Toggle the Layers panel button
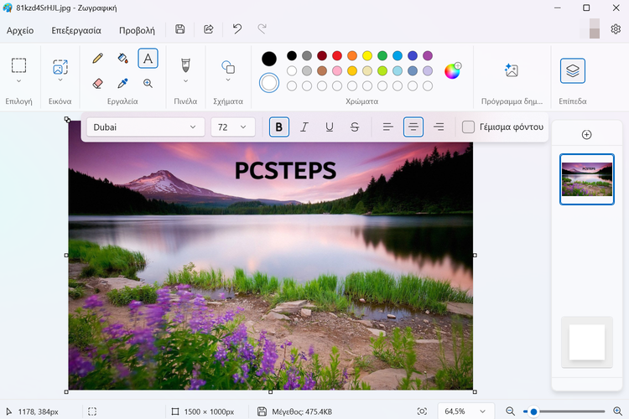Screen dimensions: 629x419 click(x=573, y=71)
